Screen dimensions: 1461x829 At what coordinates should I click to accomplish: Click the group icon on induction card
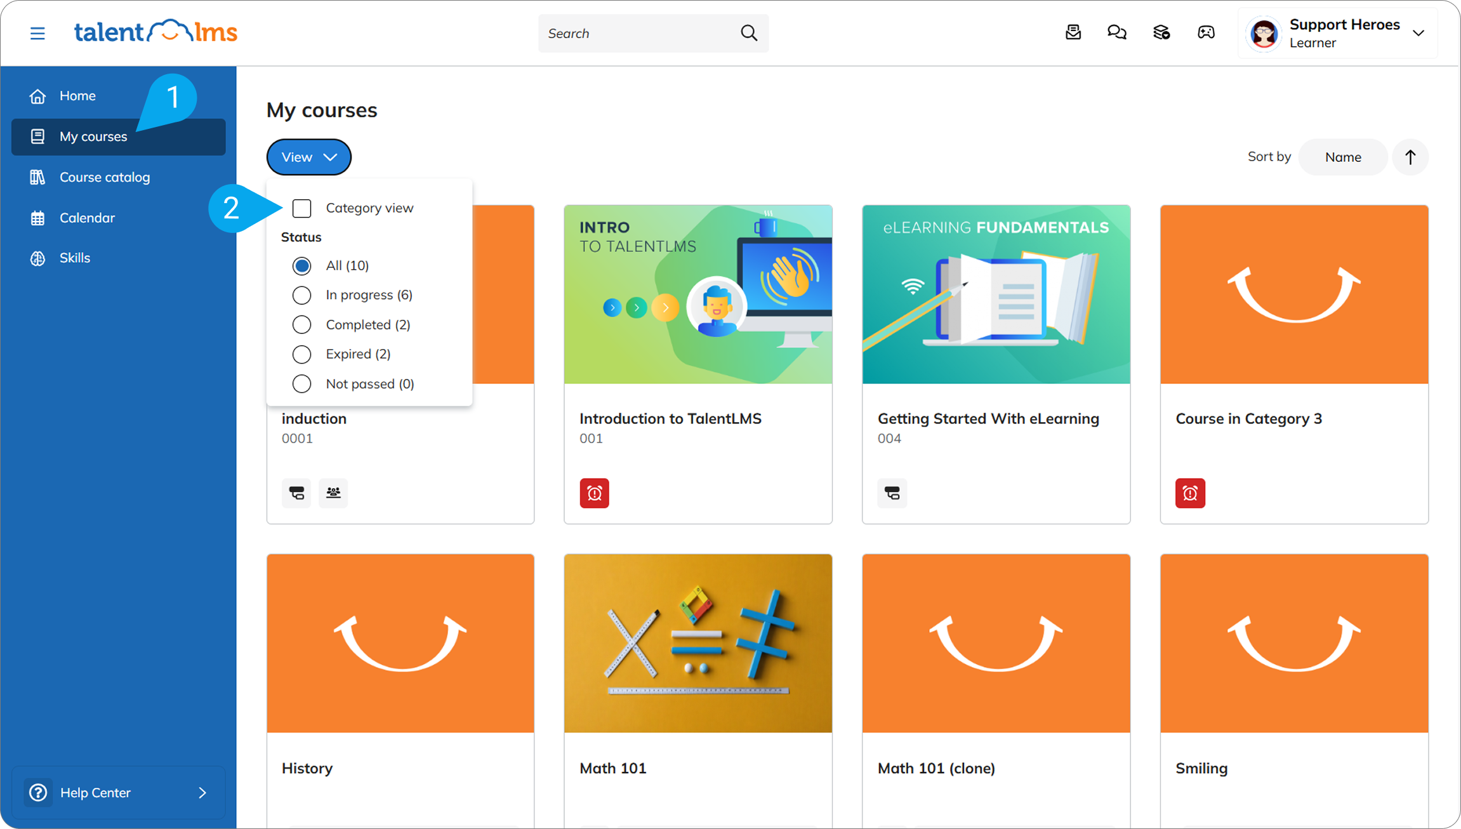click(x=333, y=493)
